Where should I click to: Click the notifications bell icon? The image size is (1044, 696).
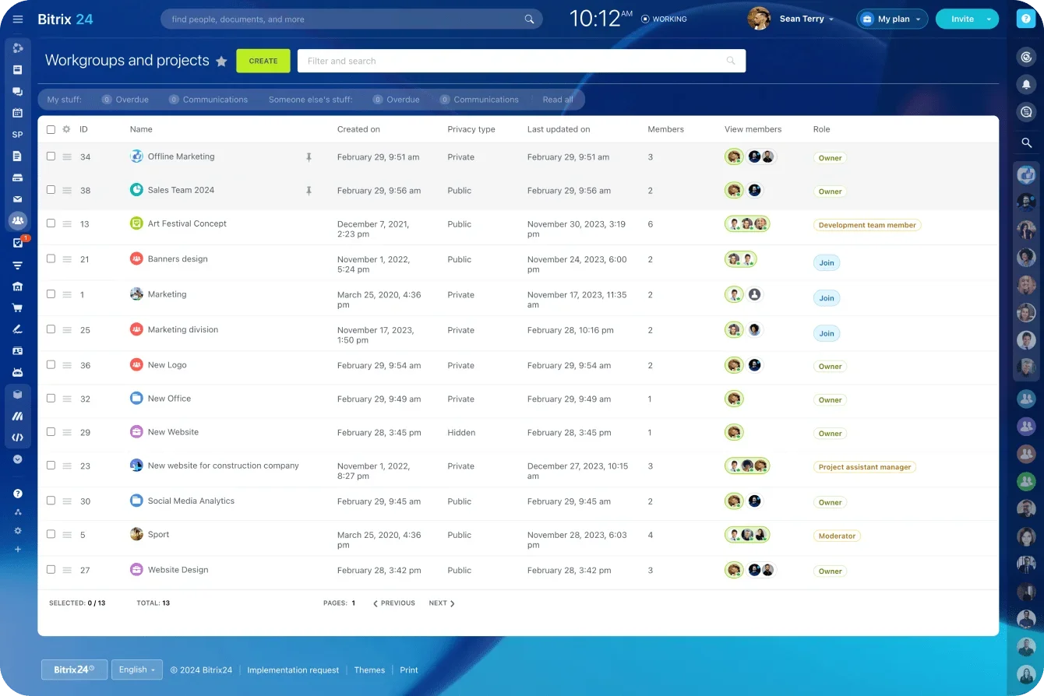point(1026,84)
